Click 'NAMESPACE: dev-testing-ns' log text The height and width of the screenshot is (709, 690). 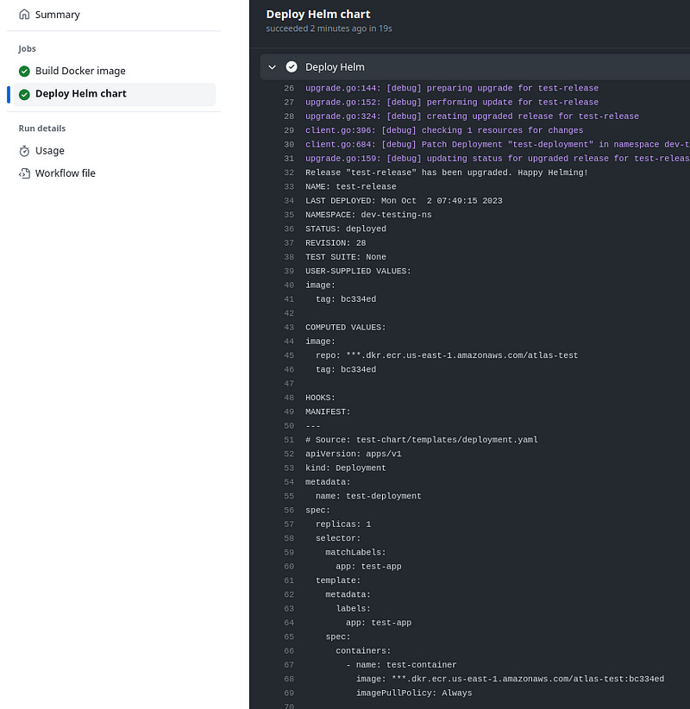coord(368,215)
